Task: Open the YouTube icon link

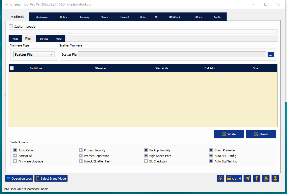Action: pyautogui.click(x=266, y=179)
